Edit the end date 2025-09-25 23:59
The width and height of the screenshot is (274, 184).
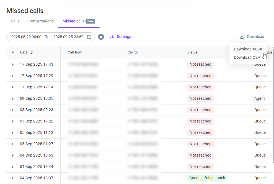[x=68, y=37]
